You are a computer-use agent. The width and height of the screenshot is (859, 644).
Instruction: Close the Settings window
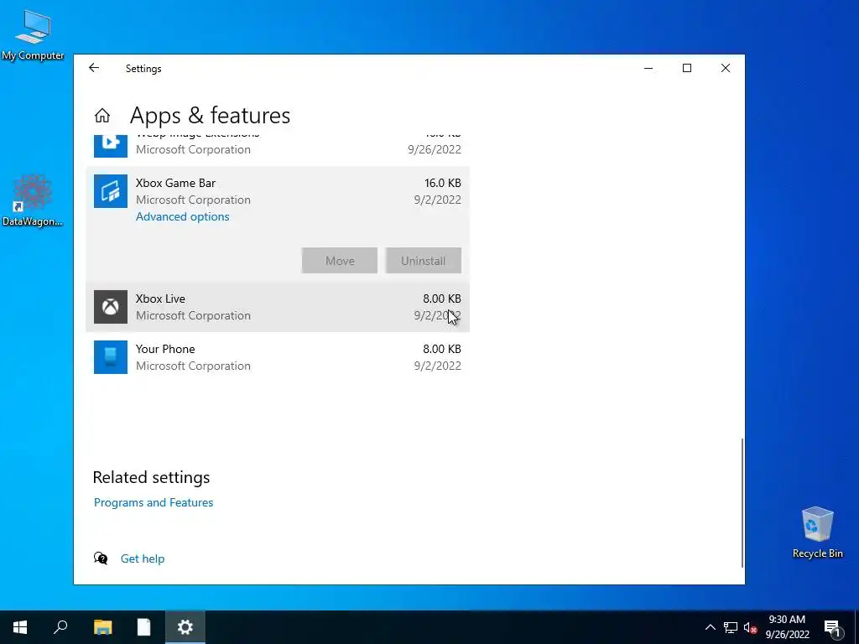[726, 68]
